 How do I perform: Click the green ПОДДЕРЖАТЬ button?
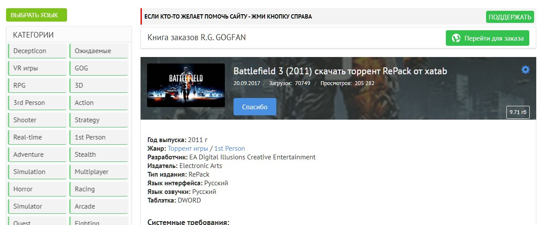509,17
